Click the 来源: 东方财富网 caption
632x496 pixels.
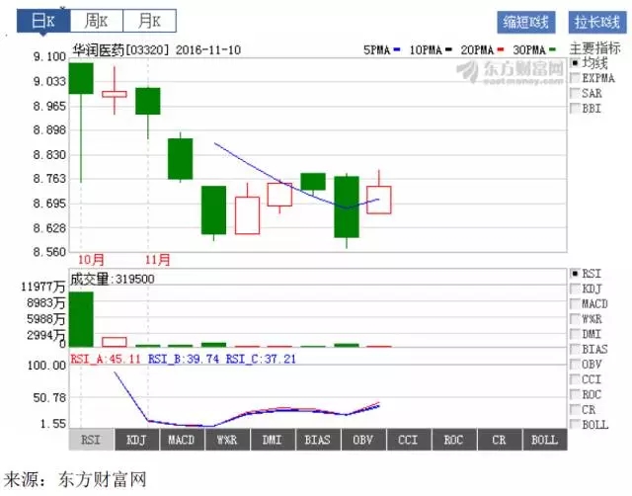[75, 479]
